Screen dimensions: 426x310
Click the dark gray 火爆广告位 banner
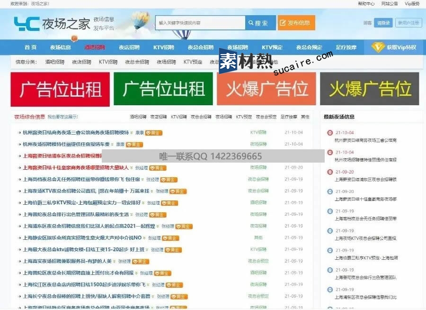pos(369,89)
